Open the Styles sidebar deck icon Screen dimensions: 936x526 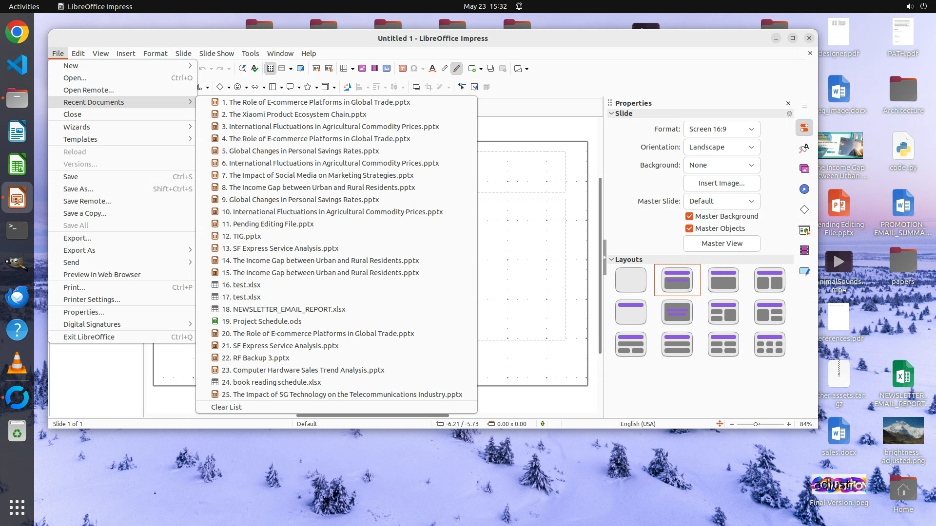pyautogui.click(x=804, y=148)
